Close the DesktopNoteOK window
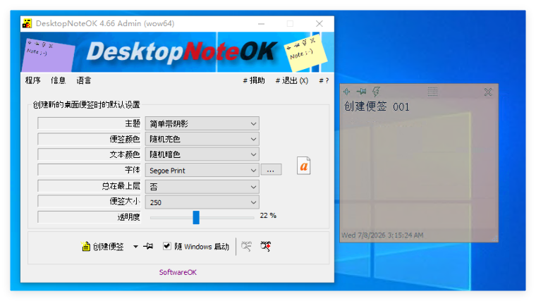The height and width of the screenshot is (301, 536). pos(319,23)
